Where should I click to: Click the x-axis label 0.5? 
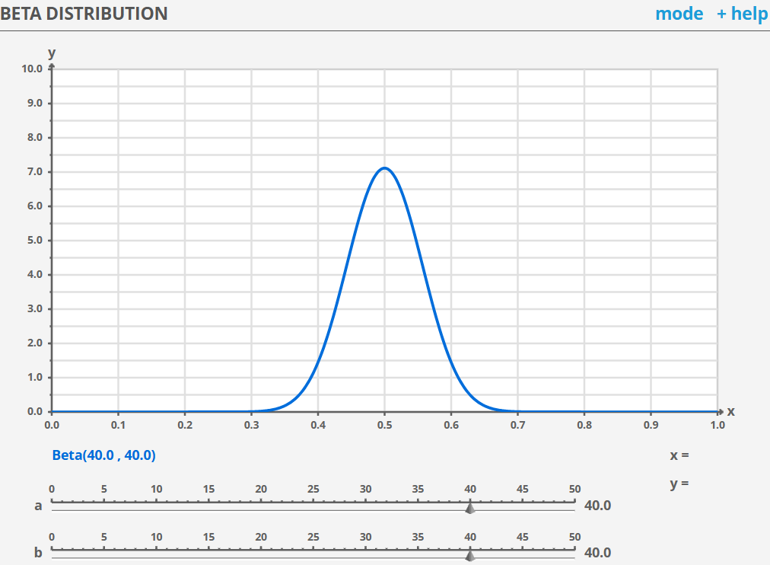coord(384,425)
